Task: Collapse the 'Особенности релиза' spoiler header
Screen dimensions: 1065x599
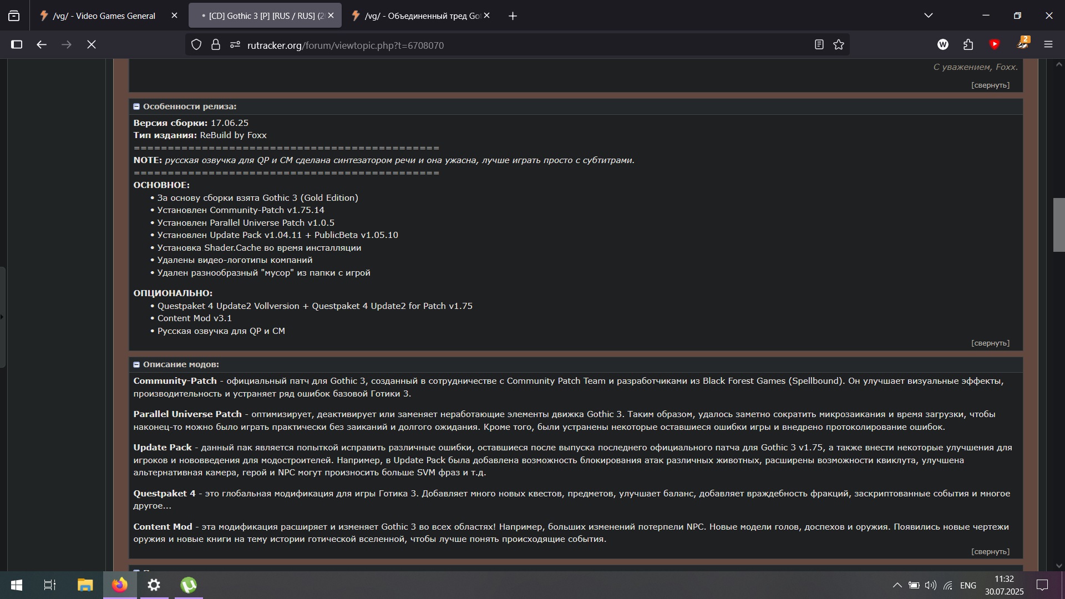Action: tap(189, 106)
